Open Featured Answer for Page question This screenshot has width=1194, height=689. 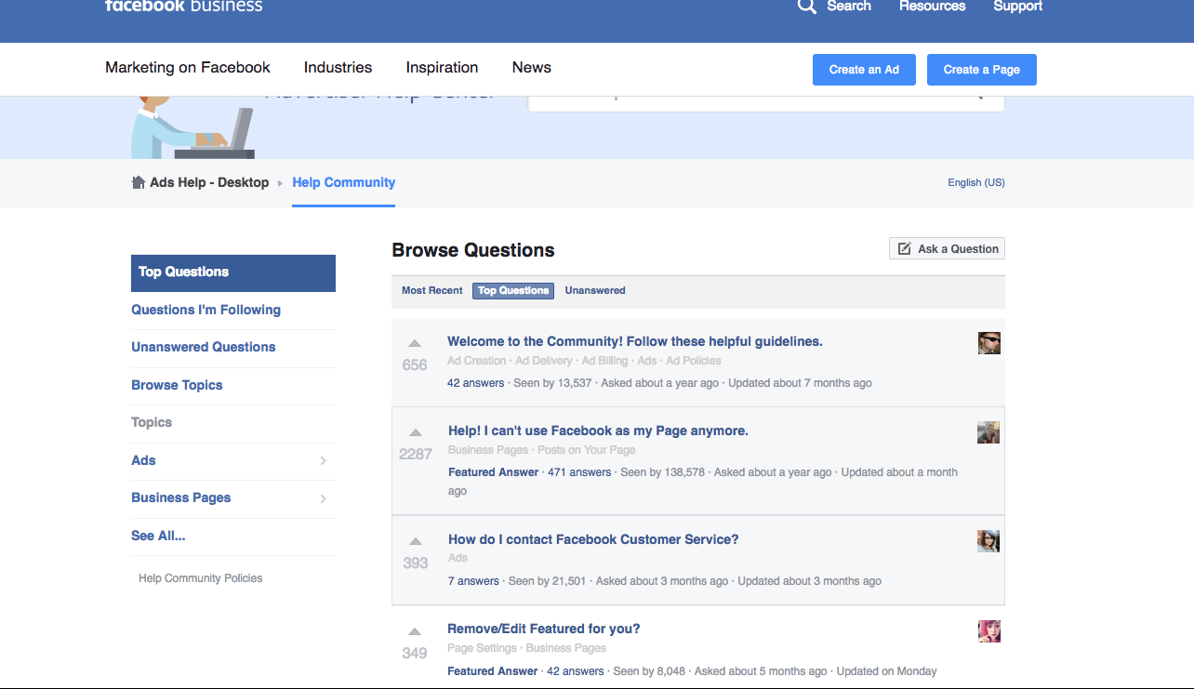tap(493, 472)
